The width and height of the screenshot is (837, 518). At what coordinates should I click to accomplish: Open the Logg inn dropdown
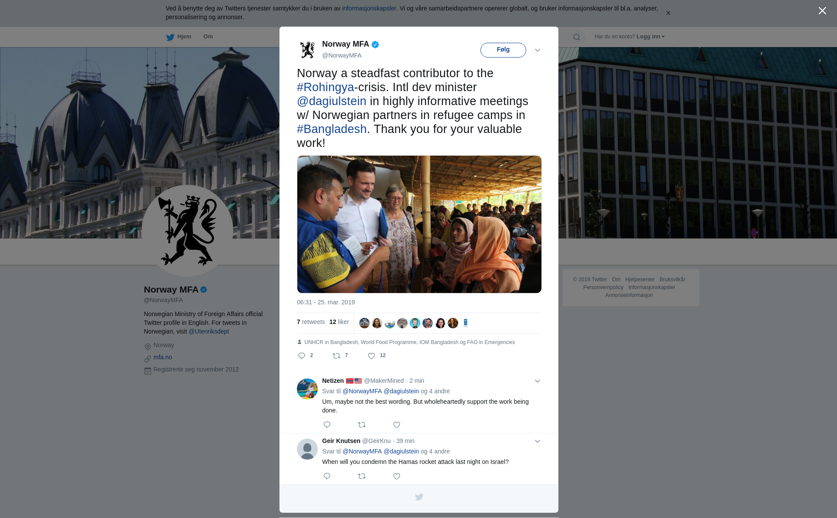coord(650,37)
